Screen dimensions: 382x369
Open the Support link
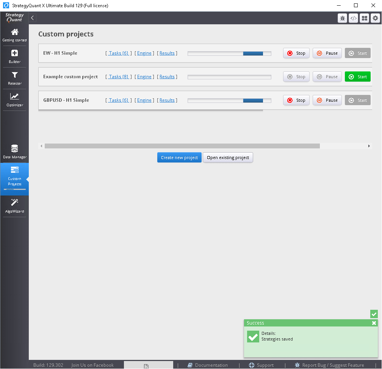(261, 365)
